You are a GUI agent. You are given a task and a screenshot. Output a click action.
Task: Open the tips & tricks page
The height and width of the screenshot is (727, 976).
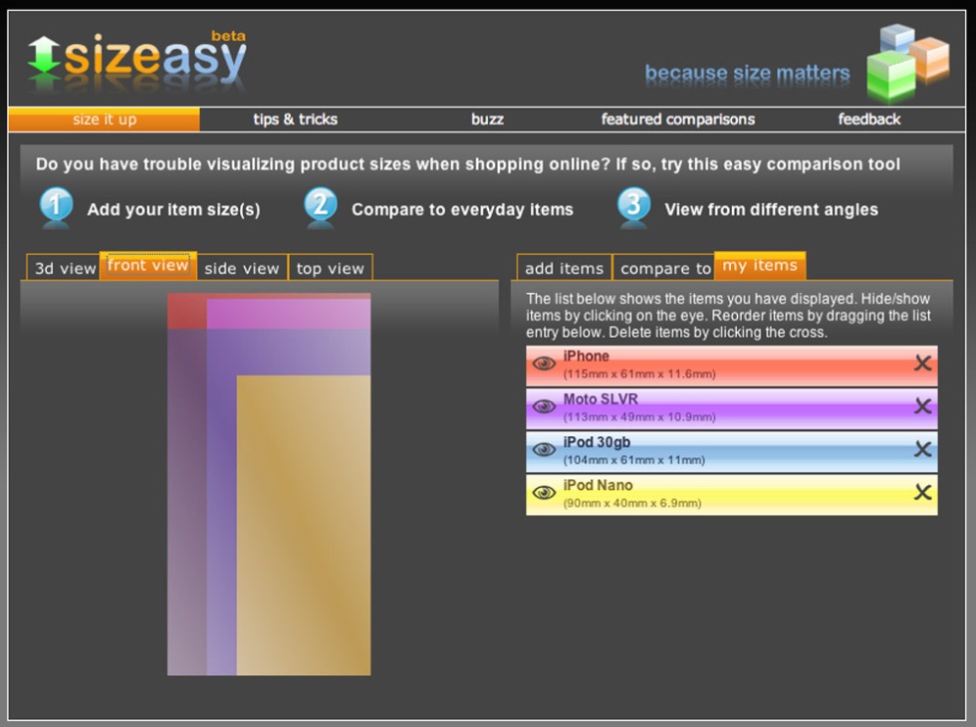pos(295,120)
